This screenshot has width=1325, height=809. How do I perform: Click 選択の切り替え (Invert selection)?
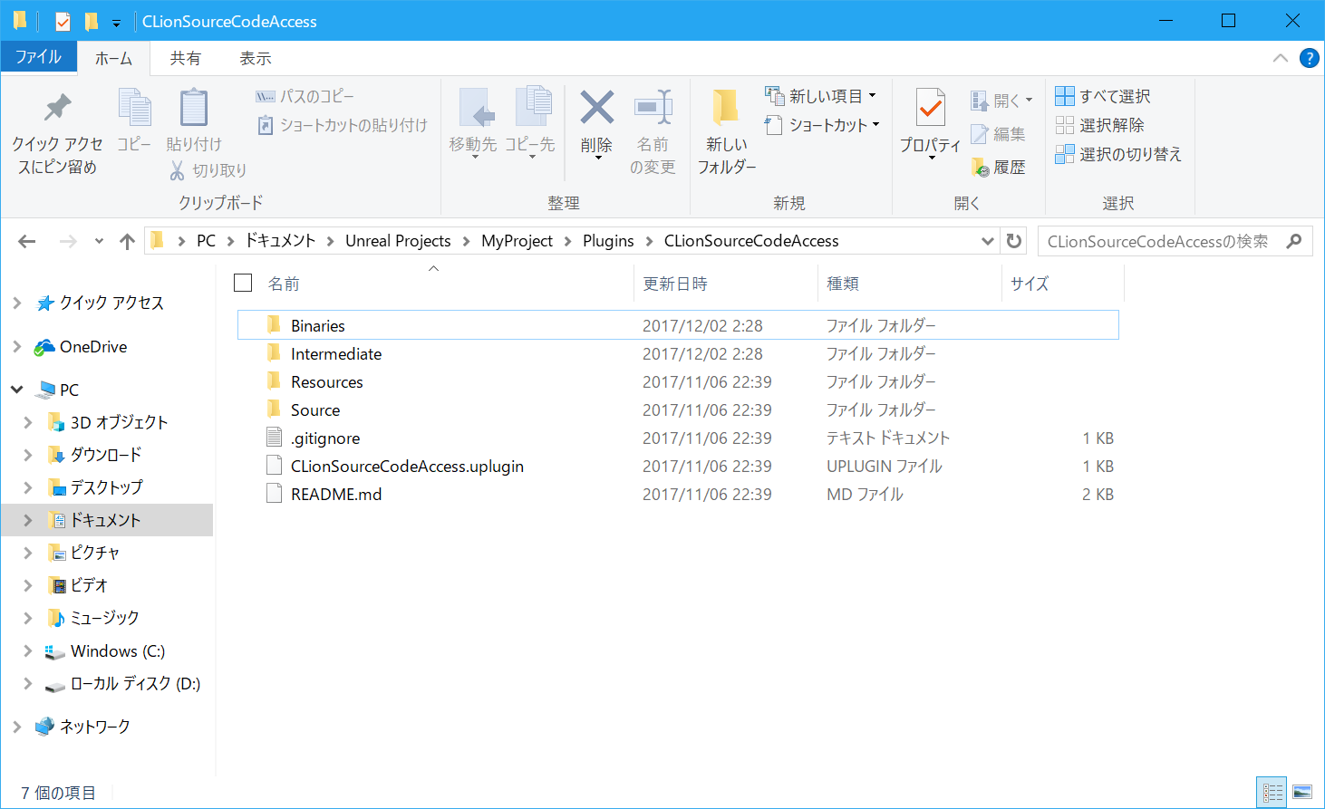coord(1118,154)
